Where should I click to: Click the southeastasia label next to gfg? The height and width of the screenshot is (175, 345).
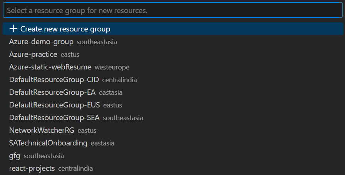(44, 156)
